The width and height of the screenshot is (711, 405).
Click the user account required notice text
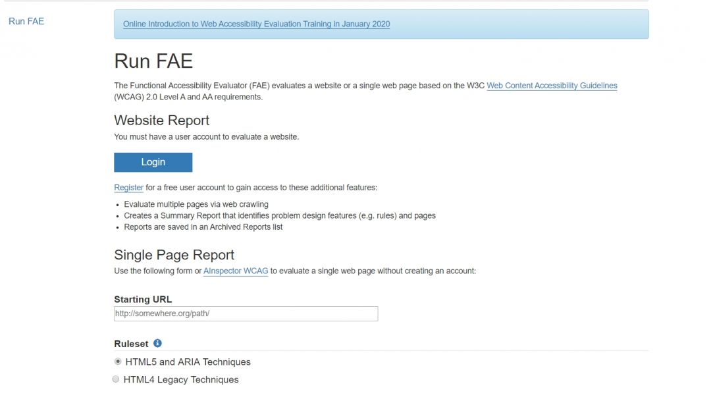click(206, 137)
